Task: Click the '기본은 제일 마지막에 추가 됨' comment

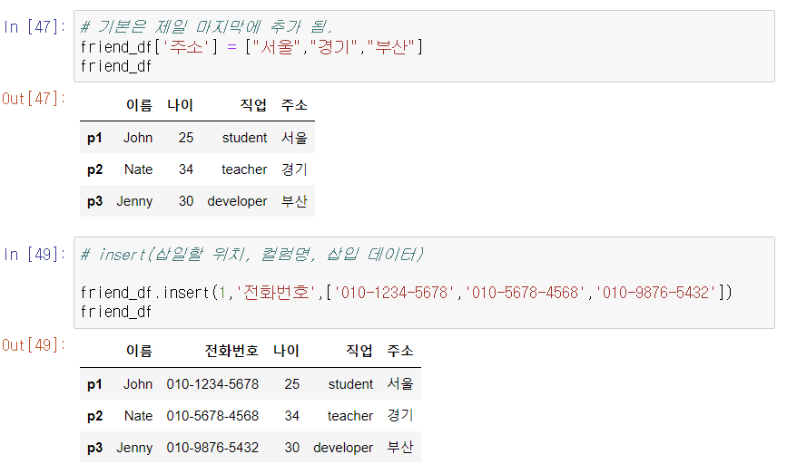Action: pyautogui.click(x=206, y=26)
